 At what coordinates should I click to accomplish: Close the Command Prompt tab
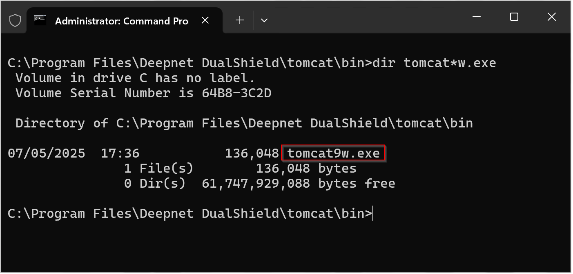coord(205,20)
